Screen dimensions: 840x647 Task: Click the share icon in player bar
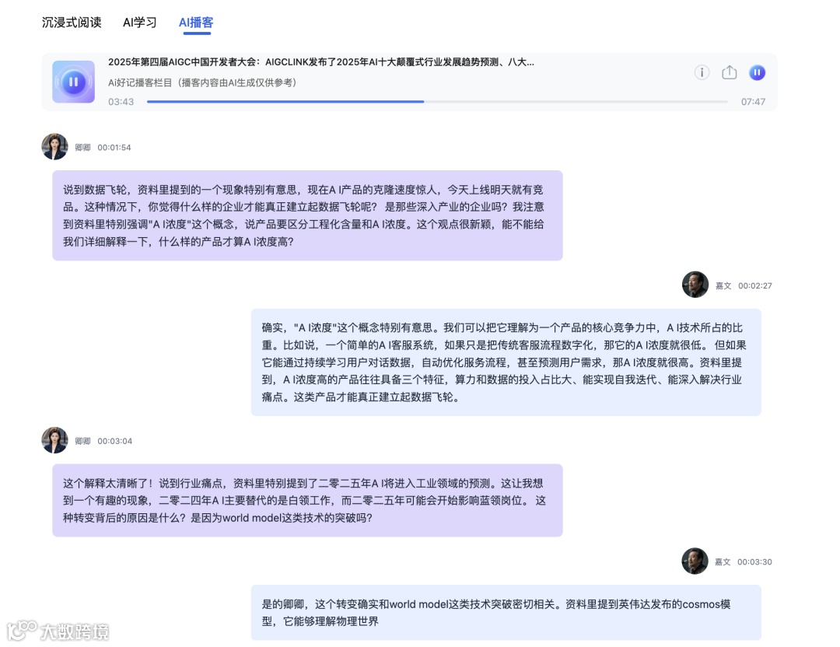tap(729, 72)
